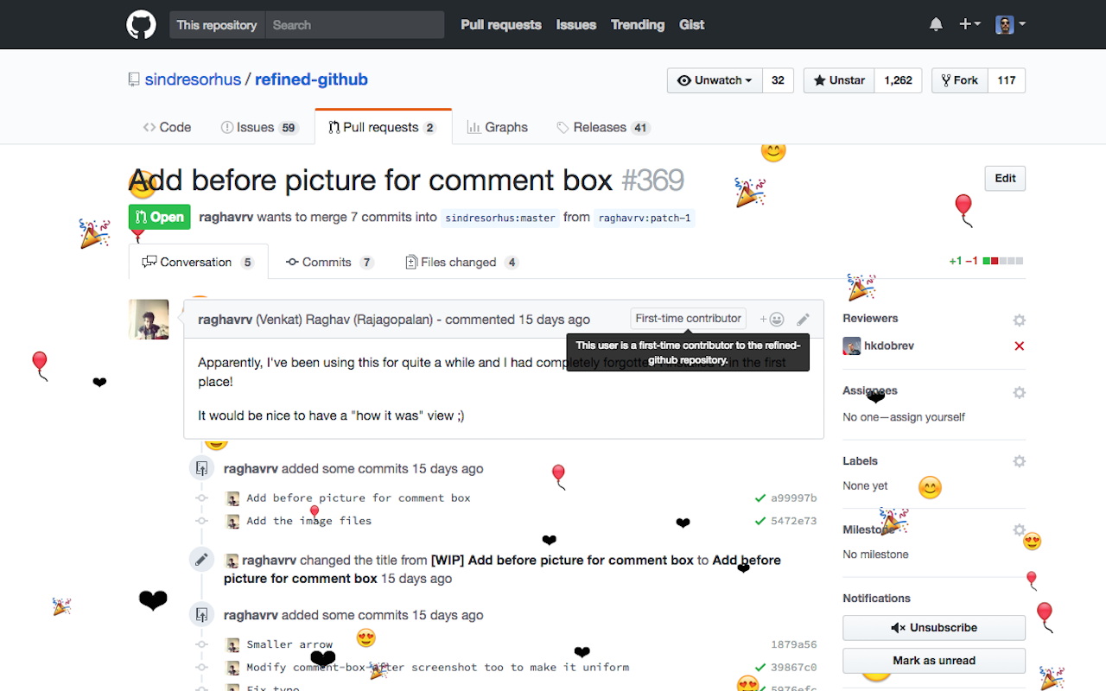Switch to the repository Issues 59 tab

coord(259,127)
